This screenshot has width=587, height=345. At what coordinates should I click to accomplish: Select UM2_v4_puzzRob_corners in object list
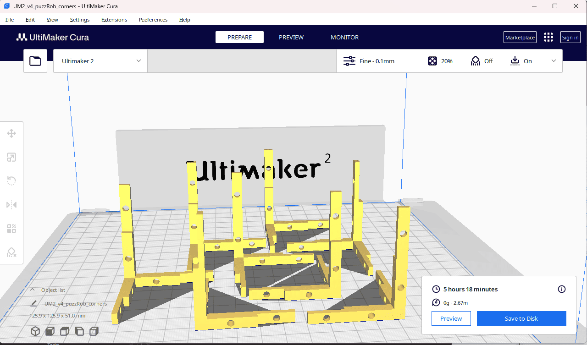75,303
